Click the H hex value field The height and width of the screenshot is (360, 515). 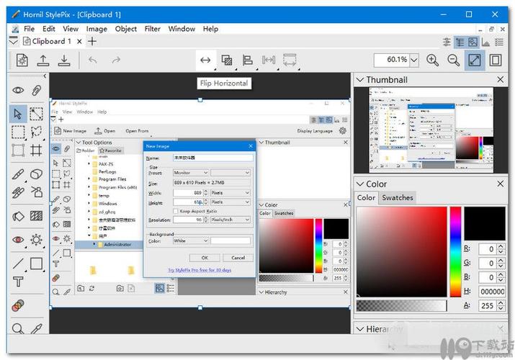coord(492,292)
